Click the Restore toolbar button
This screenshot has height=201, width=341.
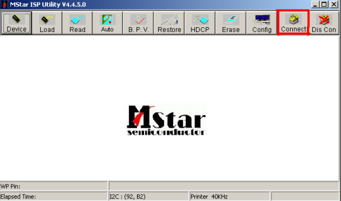coord(169,23)
